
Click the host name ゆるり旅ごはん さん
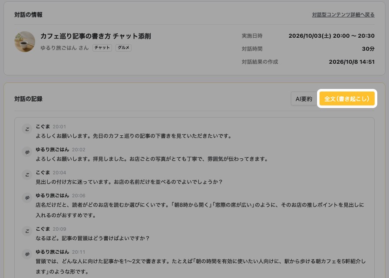[65, 48]
